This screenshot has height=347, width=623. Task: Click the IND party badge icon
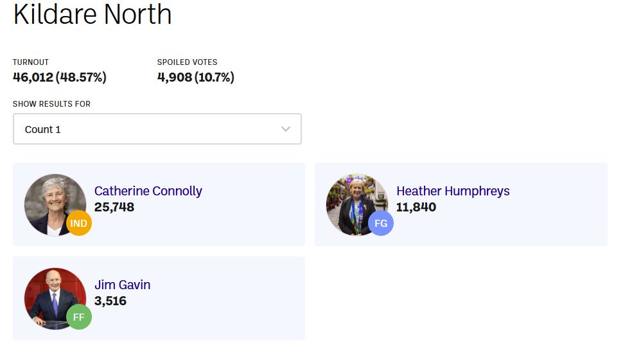[x=78, y=223]
